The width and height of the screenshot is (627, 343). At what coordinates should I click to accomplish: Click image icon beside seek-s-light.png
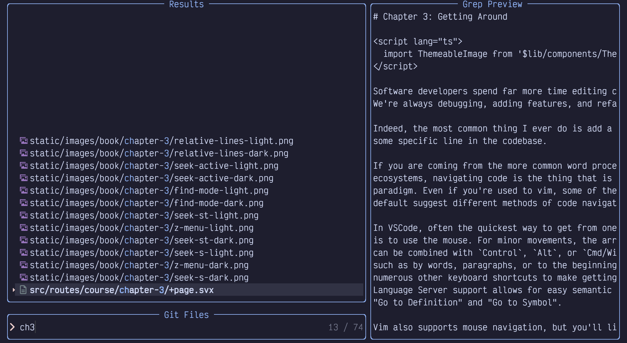click(24, 253)
